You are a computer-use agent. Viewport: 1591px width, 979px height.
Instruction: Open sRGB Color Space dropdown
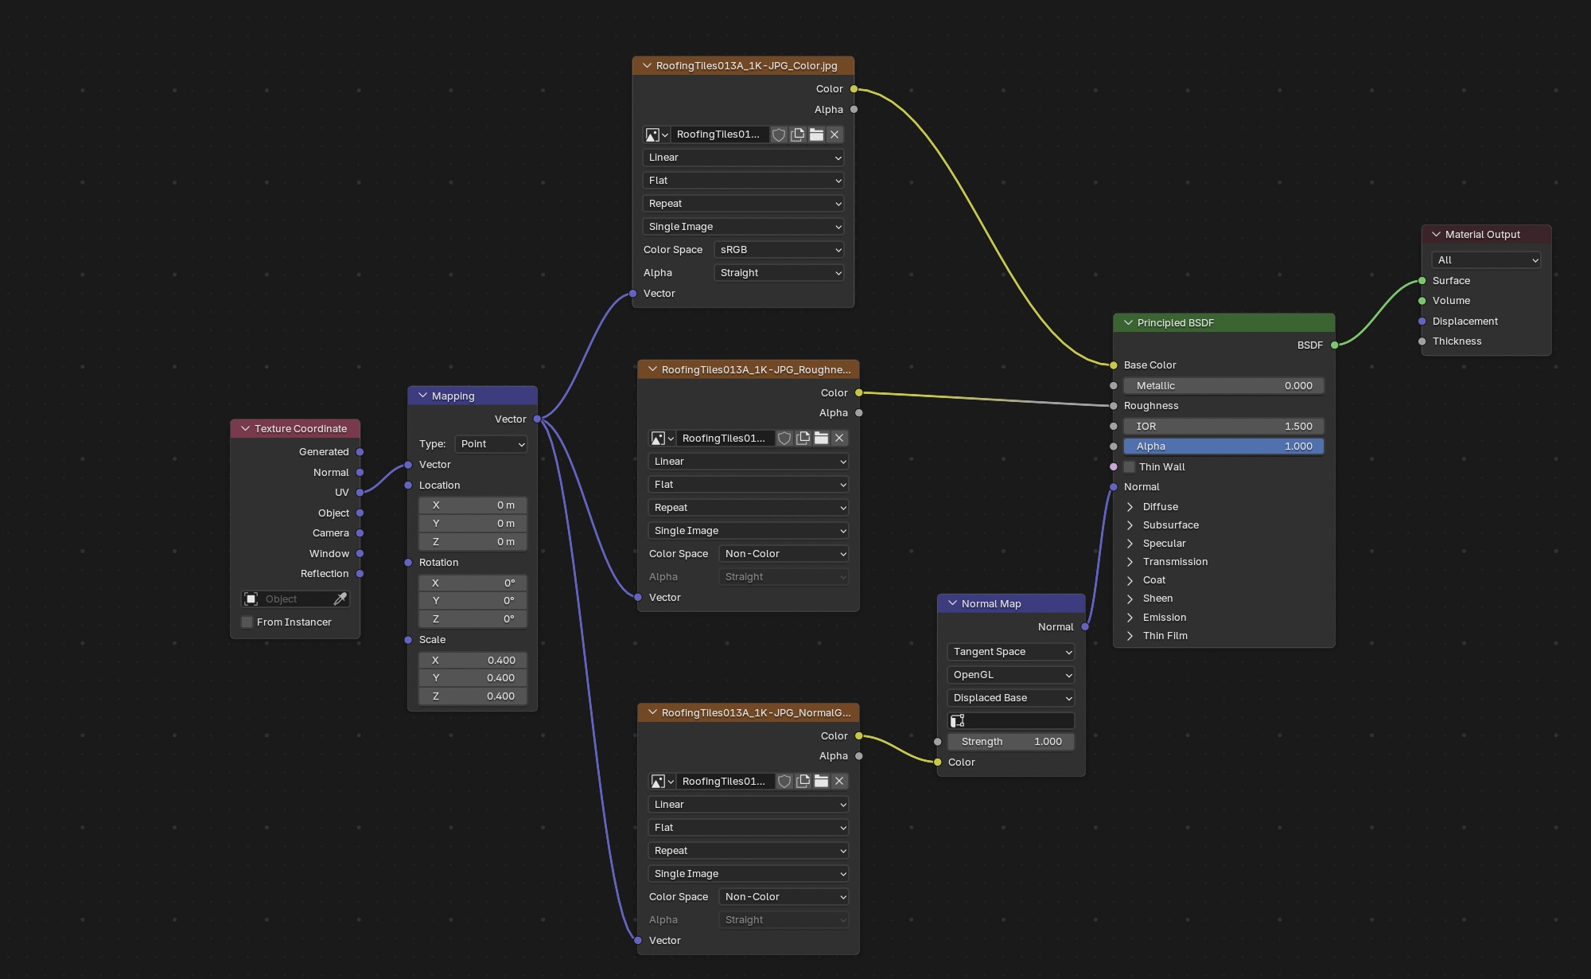pos(779,250)
